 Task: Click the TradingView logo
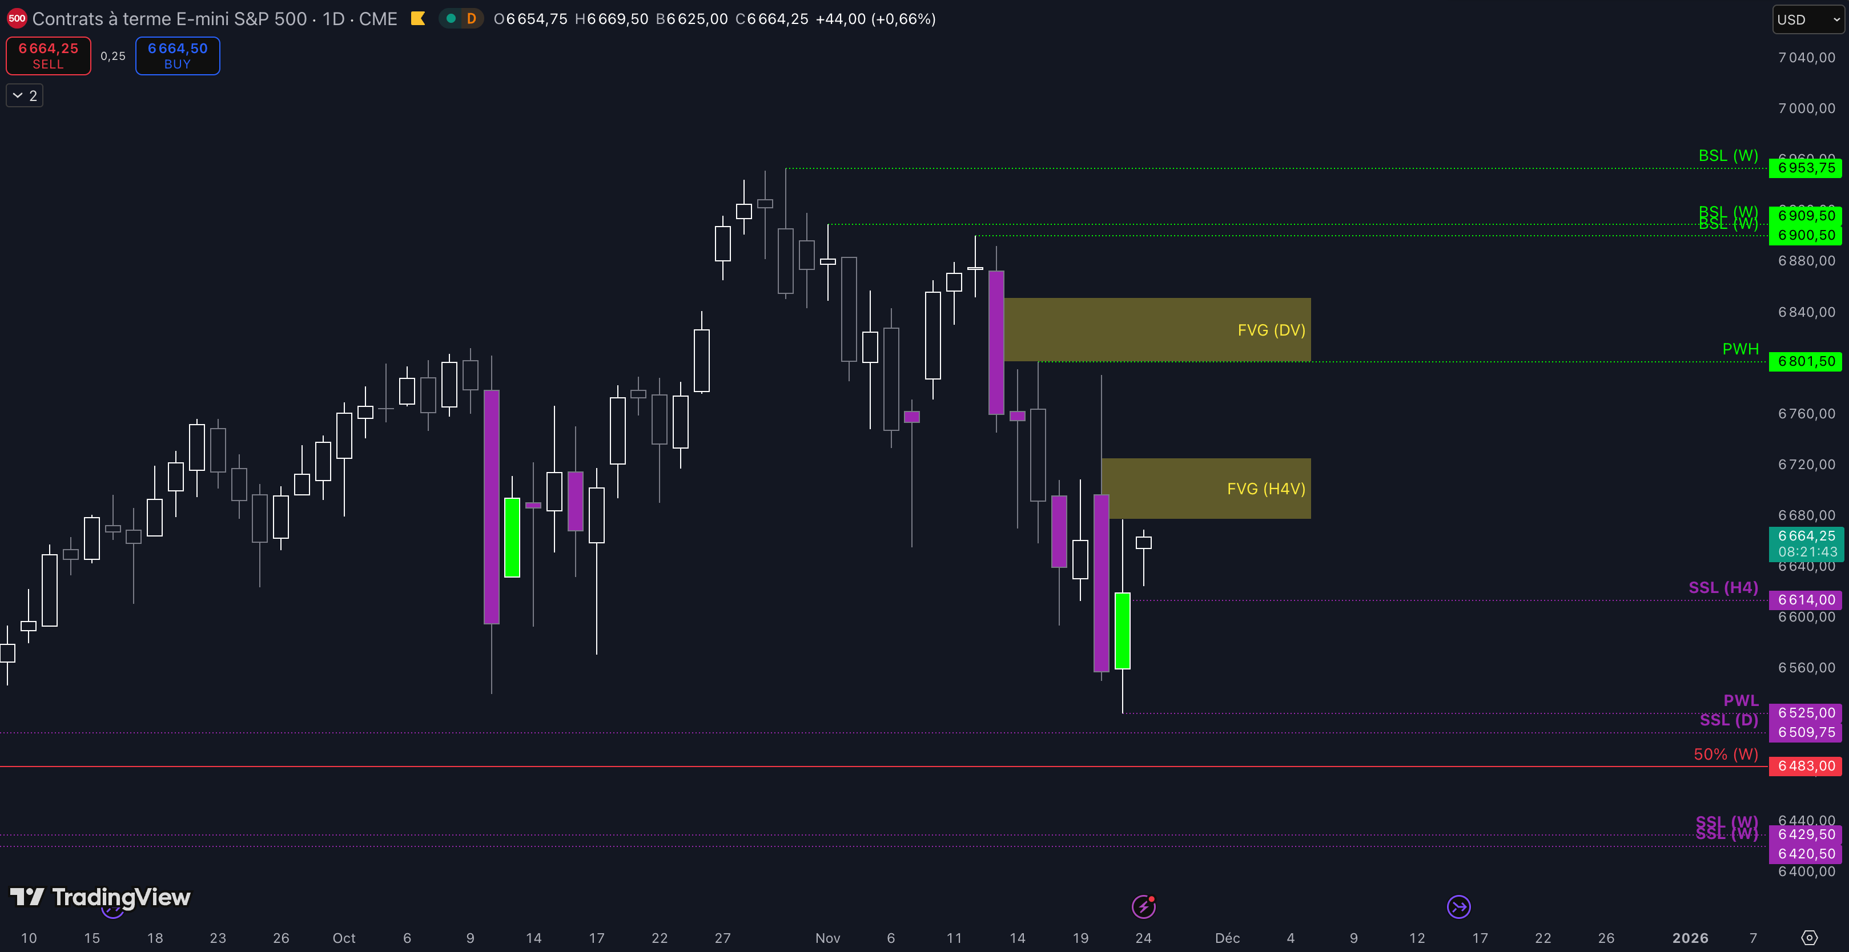pos(101,897)
